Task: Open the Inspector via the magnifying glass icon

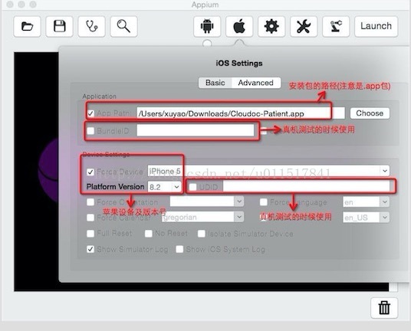Action: tap(123, 26)
